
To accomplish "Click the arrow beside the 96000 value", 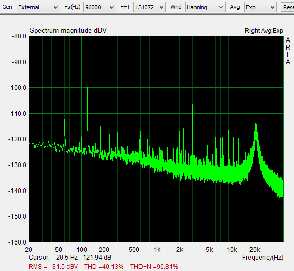I will [x=111, y=7].
